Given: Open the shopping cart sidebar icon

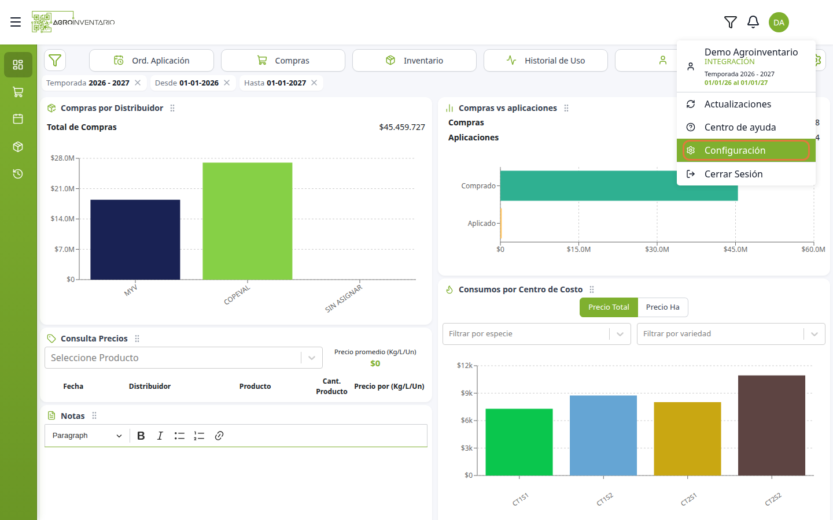Looking at the screenshot, I should [x=18, y=92].
